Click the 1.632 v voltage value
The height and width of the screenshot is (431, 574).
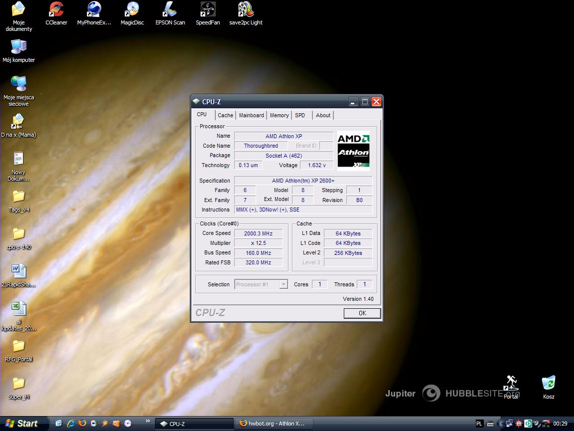coord(317,165)
